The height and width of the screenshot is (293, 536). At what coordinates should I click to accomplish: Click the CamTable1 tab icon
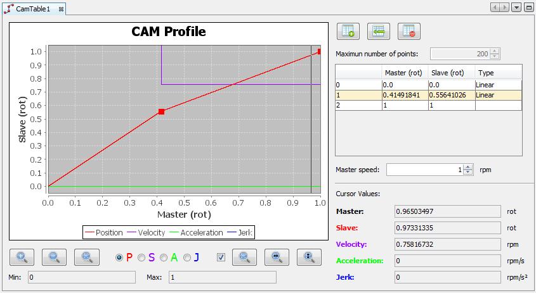pos(9,9)
